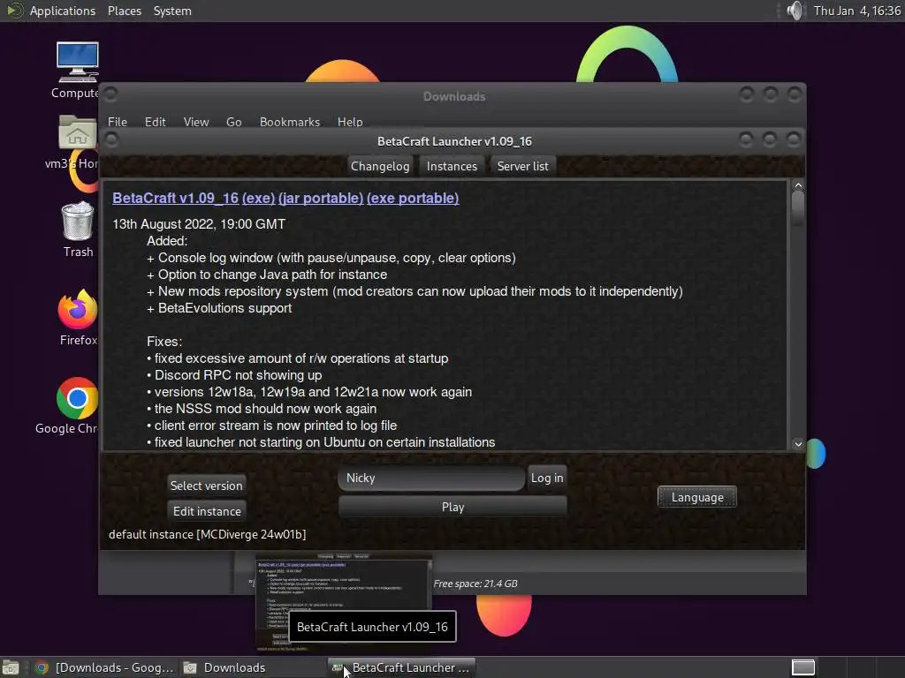Switch to the Changelog tab
This screenshot has height=678, width=905.
tap(380, 166)
